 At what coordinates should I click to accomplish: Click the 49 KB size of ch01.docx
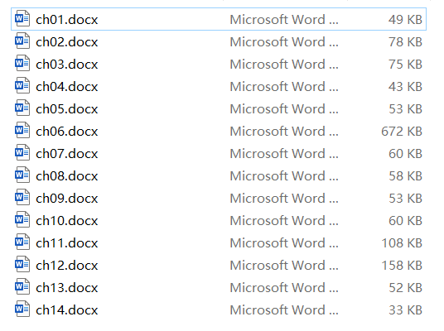coord(405,20)
